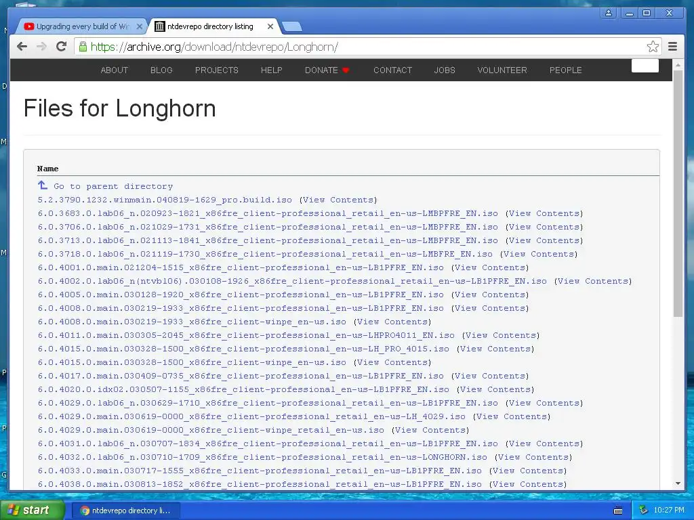View Contents of the 5.2.3790.1232 iso
Viewport: 694px width, 520px height.
(x=338, y=200)
